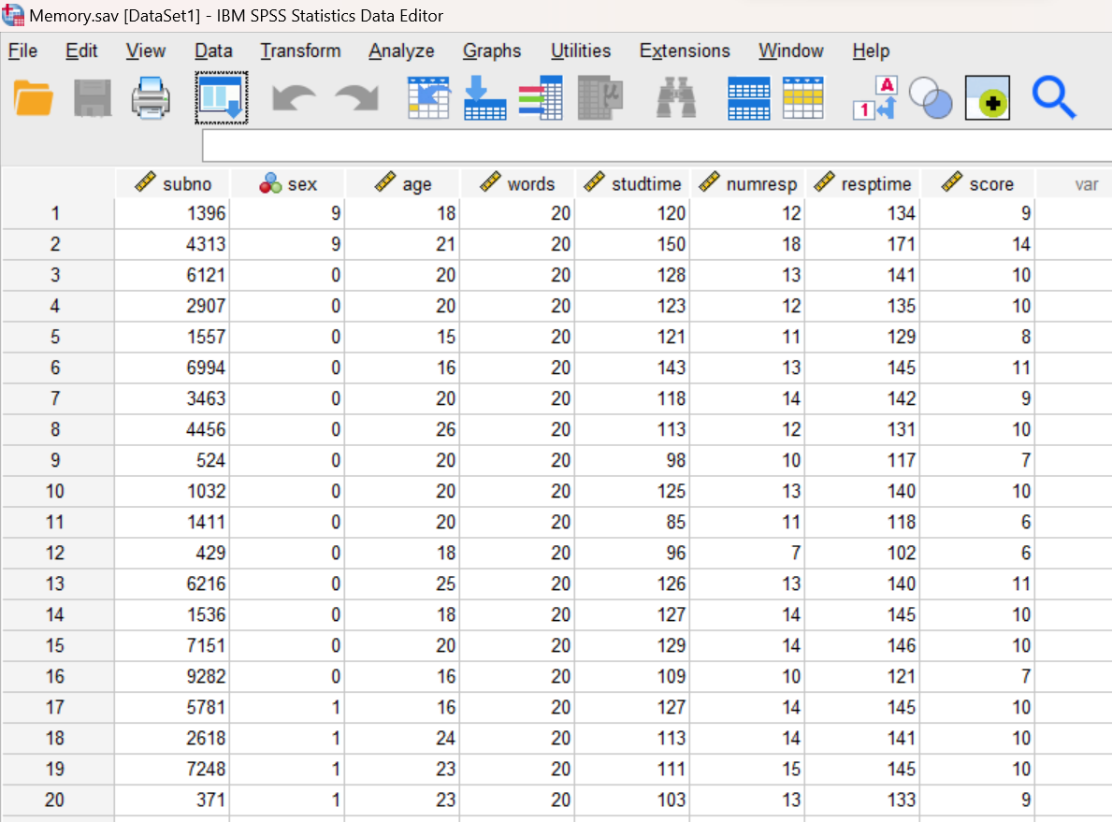
Task: Open a data document with the folder icon
Action: point(33,98)
